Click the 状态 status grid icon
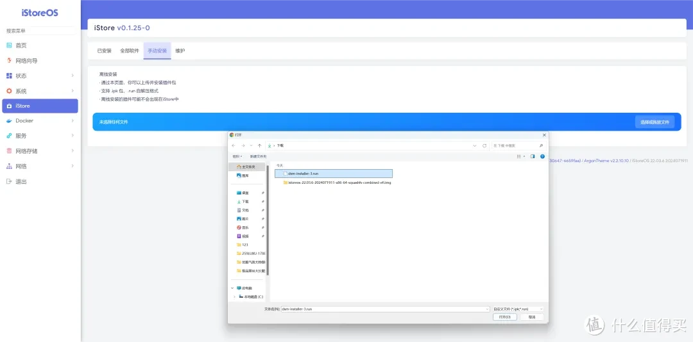The width and height of the screenshot is (693, 342). point(9,76)
